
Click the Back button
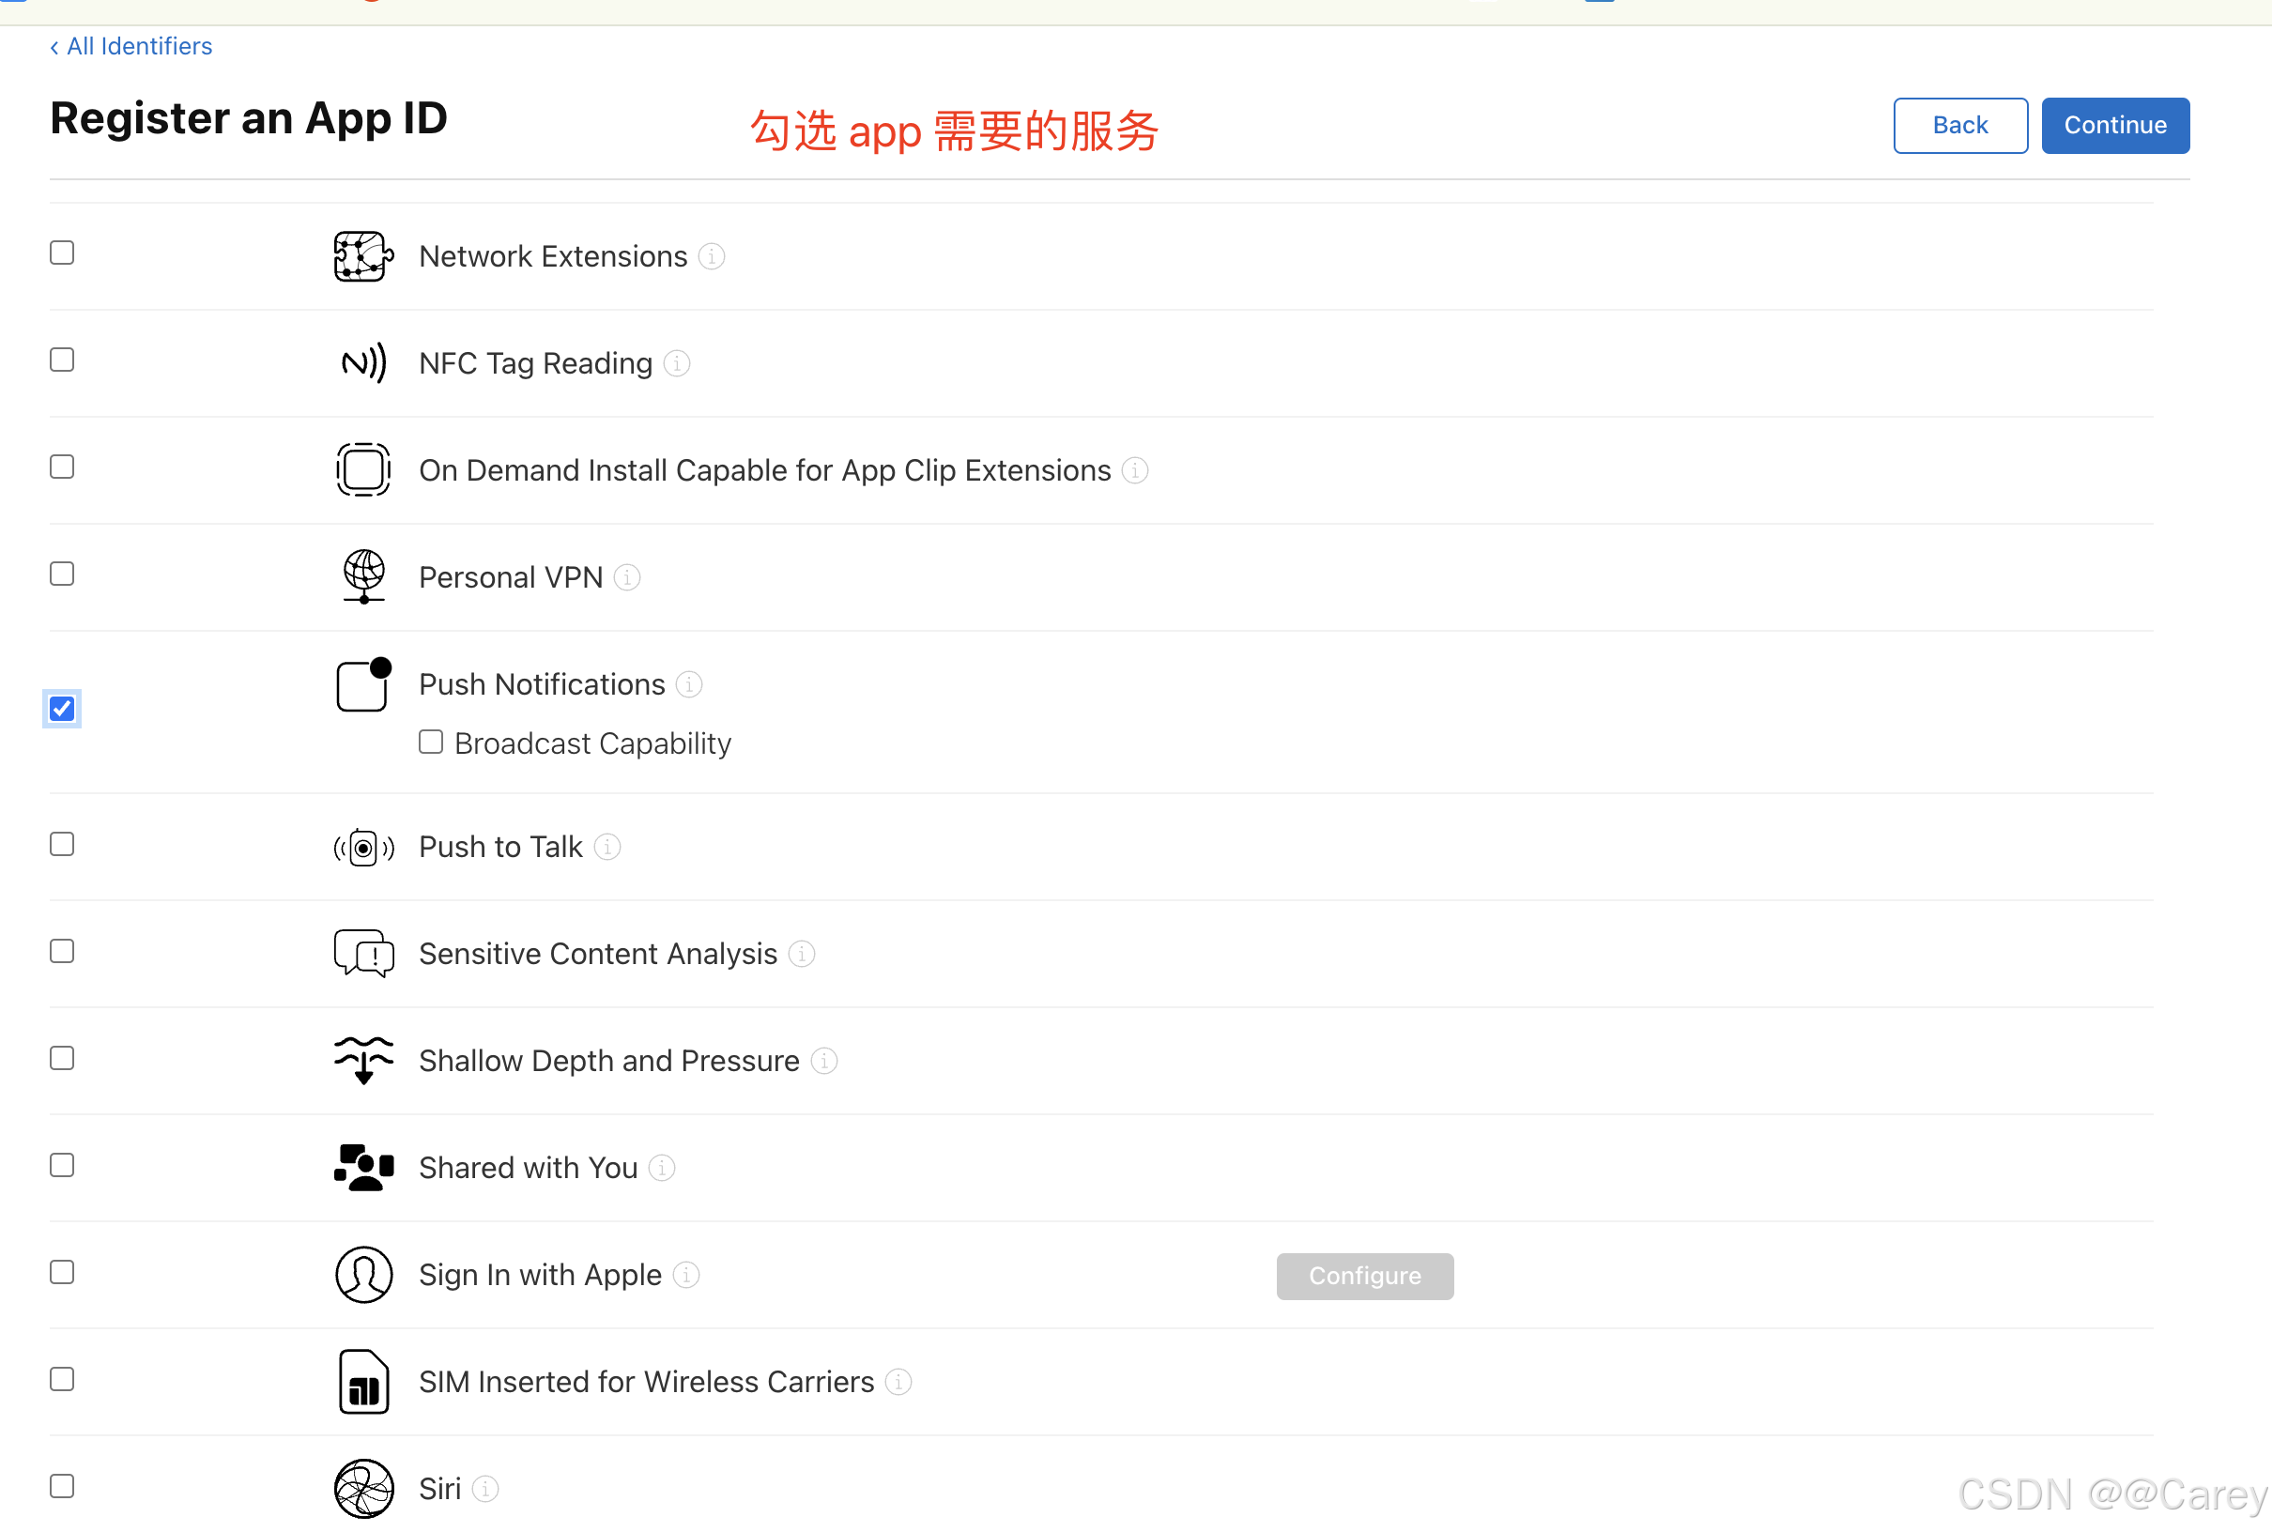[1959, 125]
